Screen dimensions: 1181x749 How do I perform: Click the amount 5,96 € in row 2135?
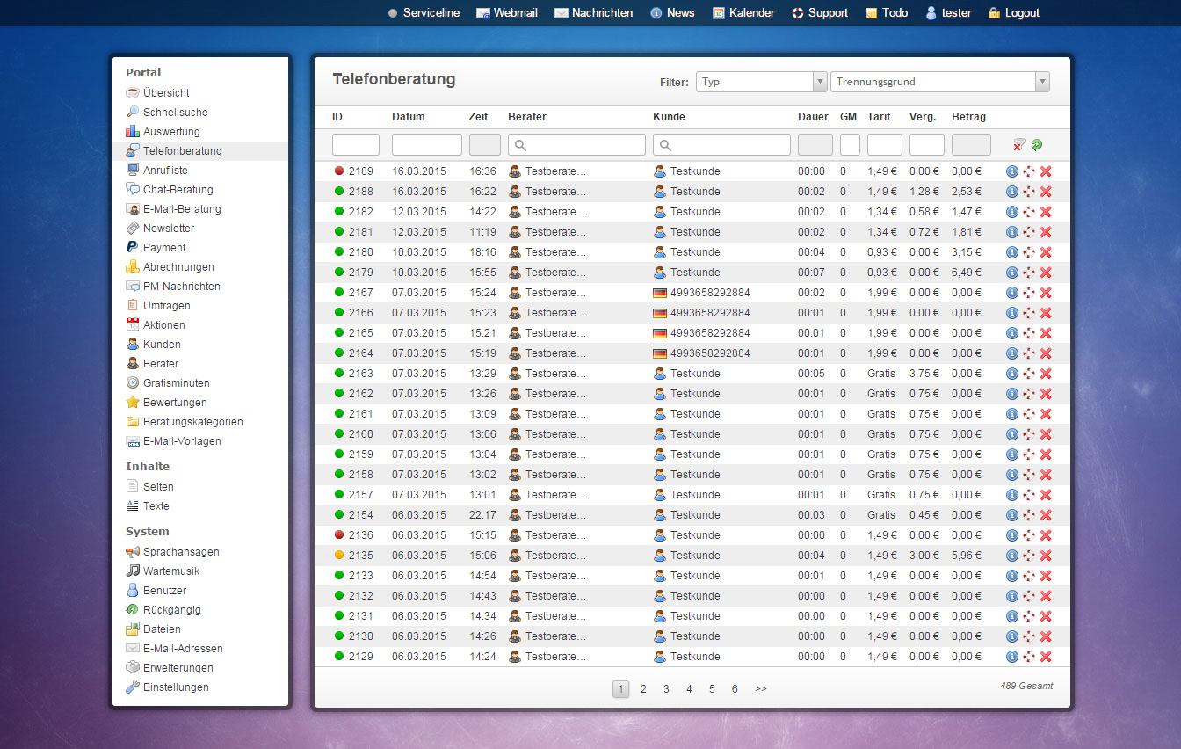(x=967, y=556)
